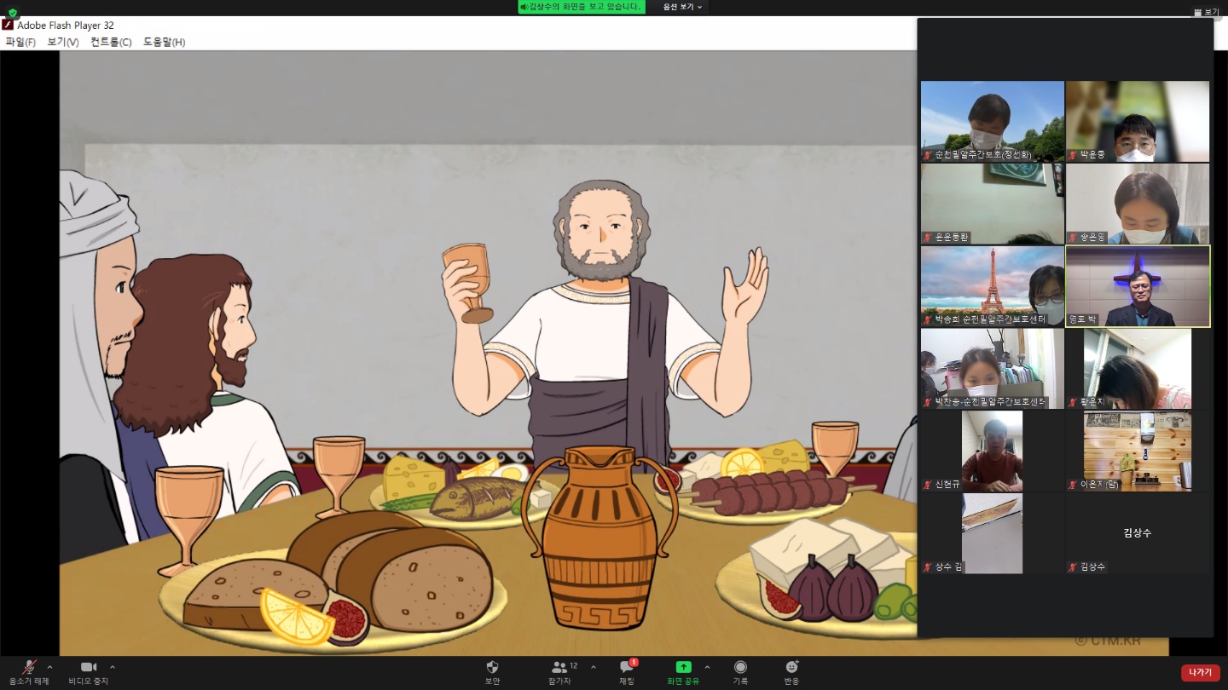The image size is (1228, 690).
Task: Click muted mic icon on 김상수 tile
Action: coord(1073,567)
